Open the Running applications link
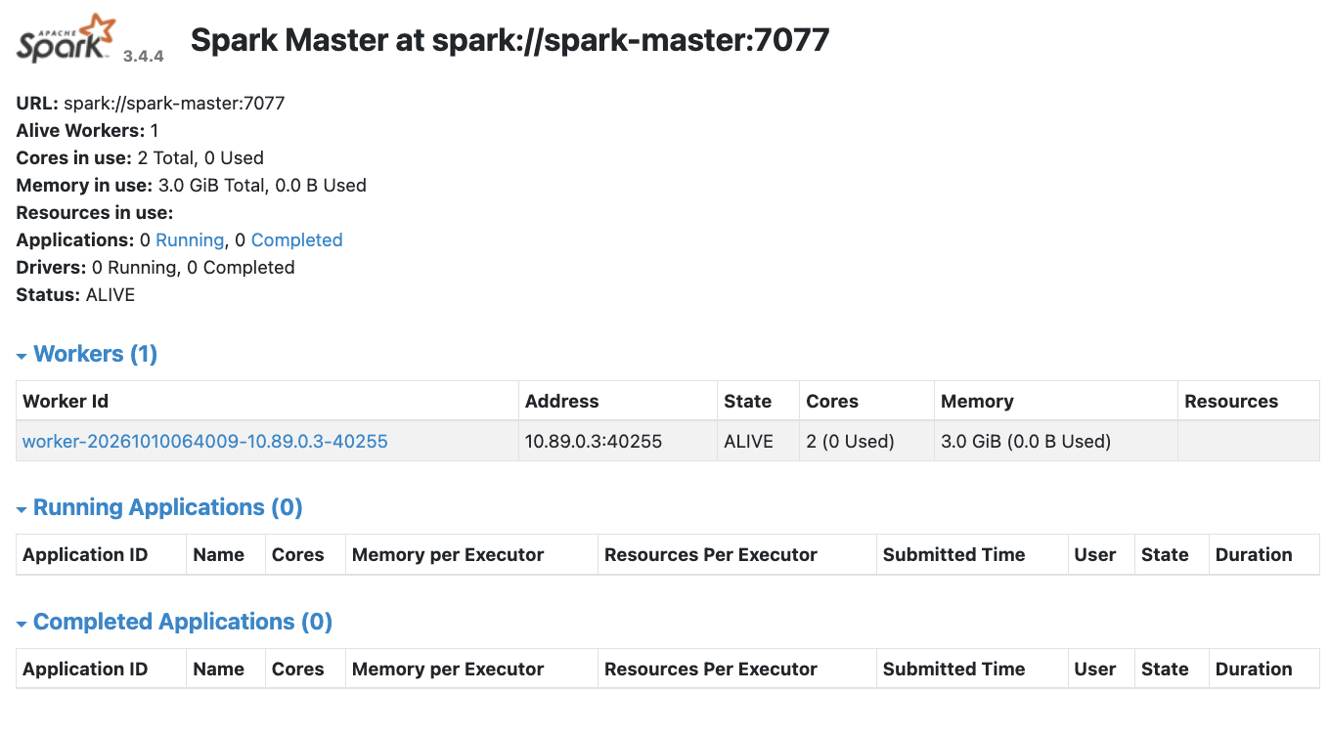The image size is (1330, 735). (190, 240)
